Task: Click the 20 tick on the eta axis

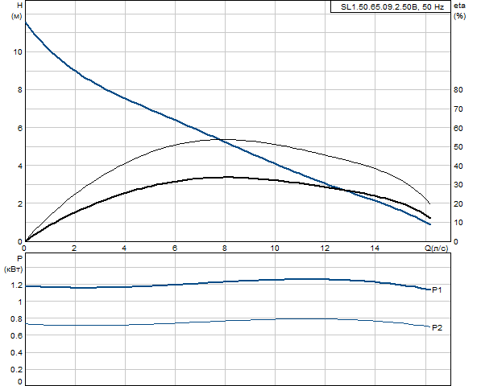Action: pos(458,204)
